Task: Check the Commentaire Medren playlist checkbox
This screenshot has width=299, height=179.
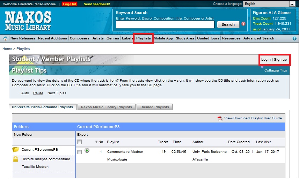Action: pyautogui.click(x=80, y=152)
